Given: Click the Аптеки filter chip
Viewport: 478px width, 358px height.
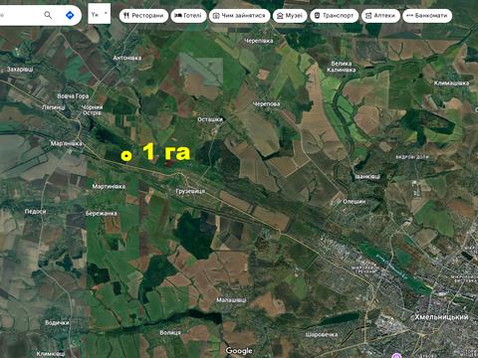Looking at the screenshot, I should 380,16.
